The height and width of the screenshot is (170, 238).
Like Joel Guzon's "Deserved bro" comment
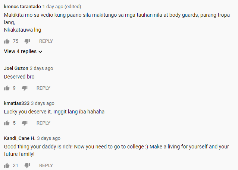[x=7, y=88]
